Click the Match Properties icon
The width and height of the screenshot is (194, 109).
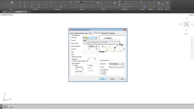pos(115,2)
